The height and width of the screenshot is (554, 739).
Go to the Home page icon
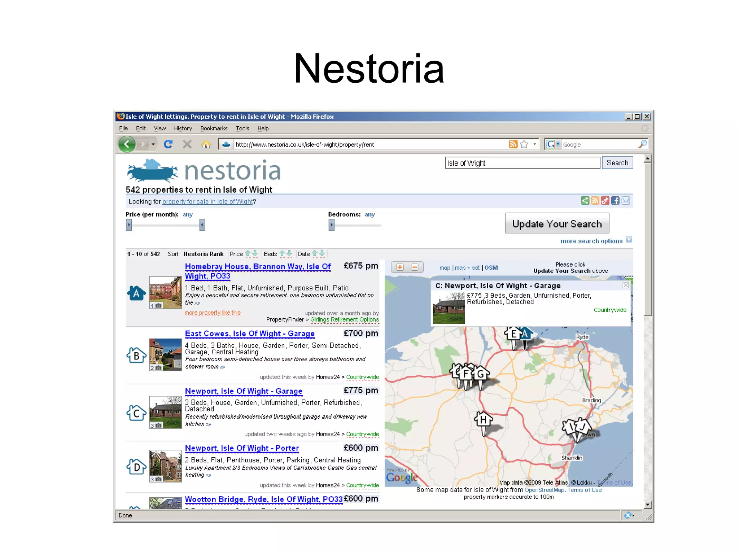pos(206,144)
